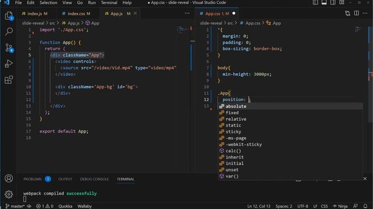
Task: Open errors and warnings status indicator
Action: pos(45,206)
